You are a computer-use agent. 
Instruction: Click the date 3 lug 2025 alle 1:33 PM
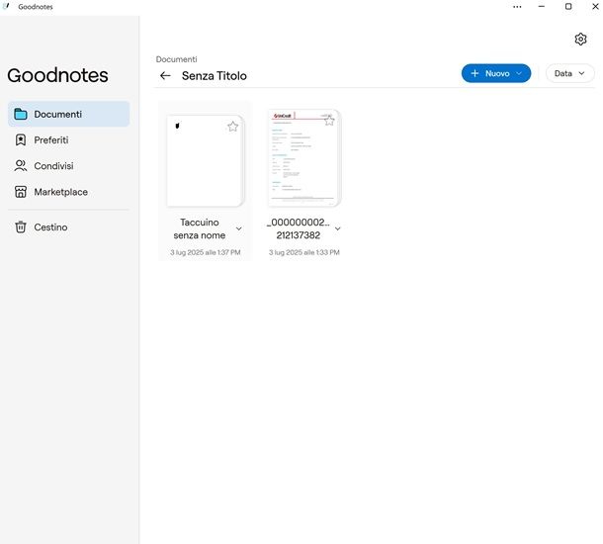tap(304, 252)
